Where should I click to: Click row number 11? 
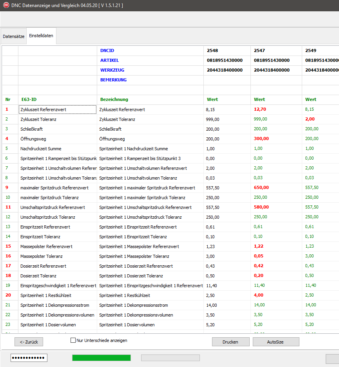coord(8,207)
